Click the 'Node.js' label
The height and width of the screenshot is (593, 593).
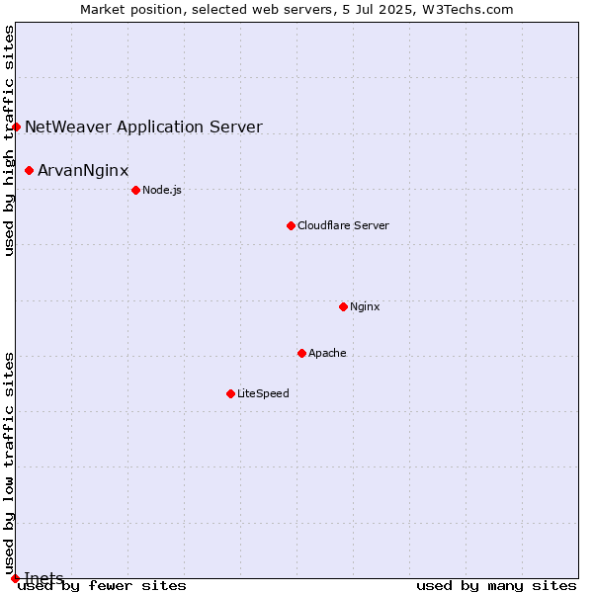click(x=162, y=190)
